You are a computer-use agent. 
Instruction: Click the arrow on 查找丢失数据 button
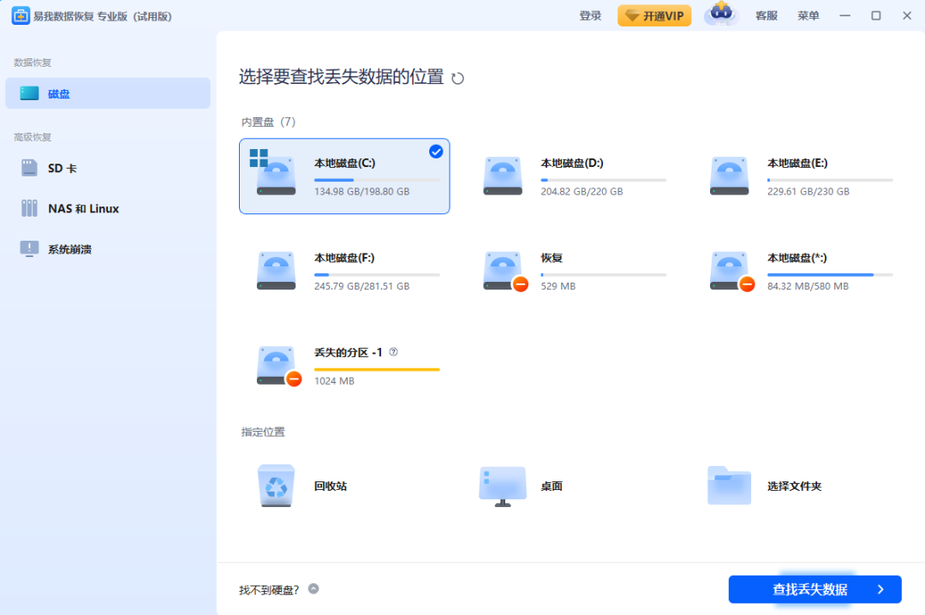[x=880, y=589]
